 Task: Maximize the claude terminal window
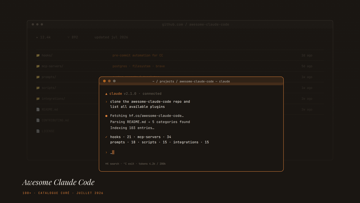tap(114, 81)
